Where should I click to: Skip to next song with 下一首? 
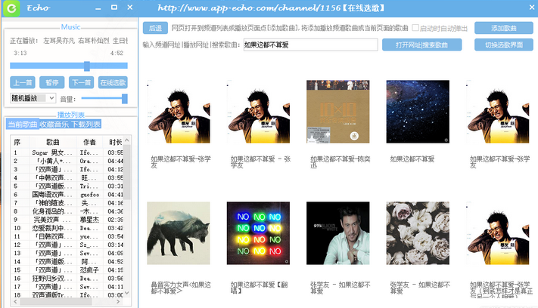tap(81, 82)
